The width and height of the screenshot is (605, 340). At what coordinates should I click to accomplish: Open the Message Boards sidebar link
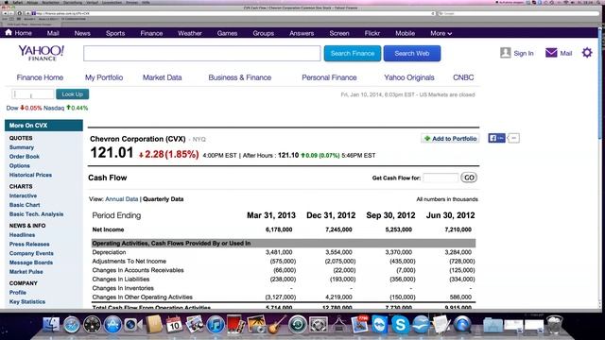[x=31, y=263]
